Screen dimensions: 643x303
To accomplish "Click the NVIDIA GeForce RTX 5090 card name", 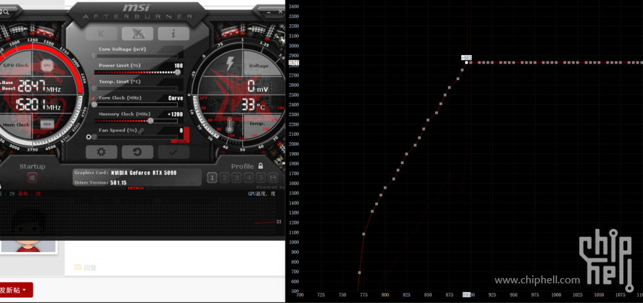I will point(144,172).
